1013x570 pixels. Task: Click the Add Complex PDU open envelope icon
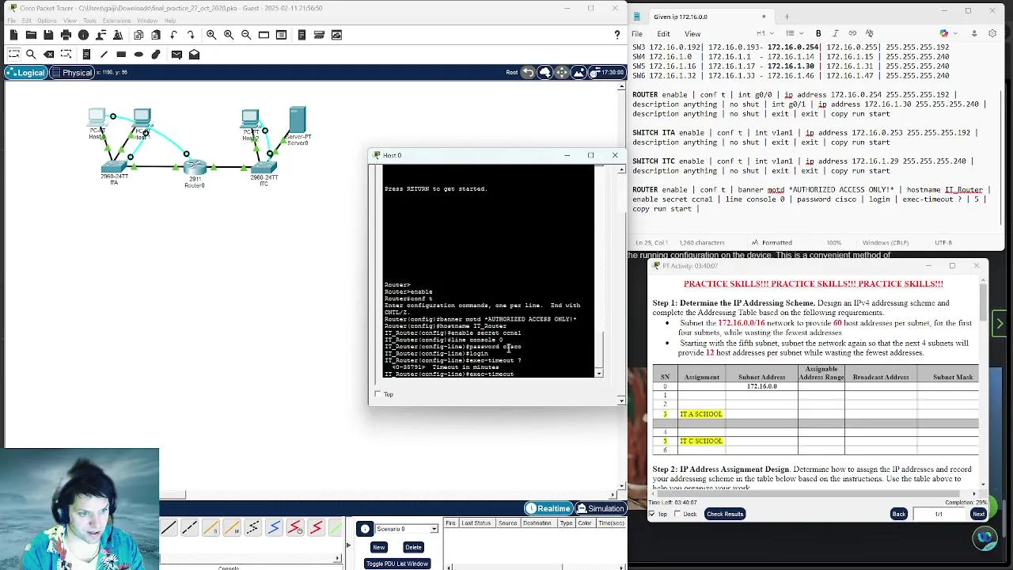coord(194,55)
